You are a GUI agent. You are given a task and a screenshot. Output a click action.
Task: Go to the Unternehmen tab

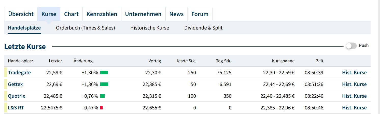click(x=143, y=14)
